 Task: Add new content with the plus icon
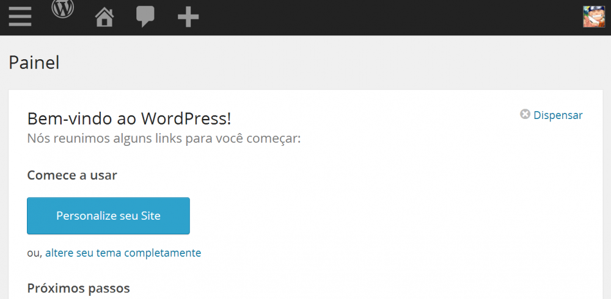point(188,17)
